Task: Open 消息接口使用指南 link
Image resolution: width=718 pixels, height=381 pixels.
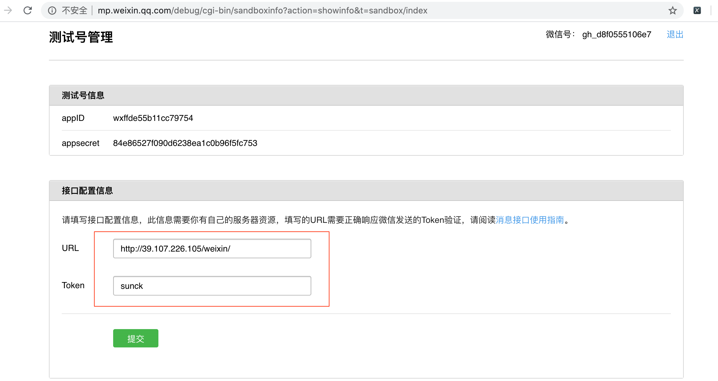Action: coord(530,220)
